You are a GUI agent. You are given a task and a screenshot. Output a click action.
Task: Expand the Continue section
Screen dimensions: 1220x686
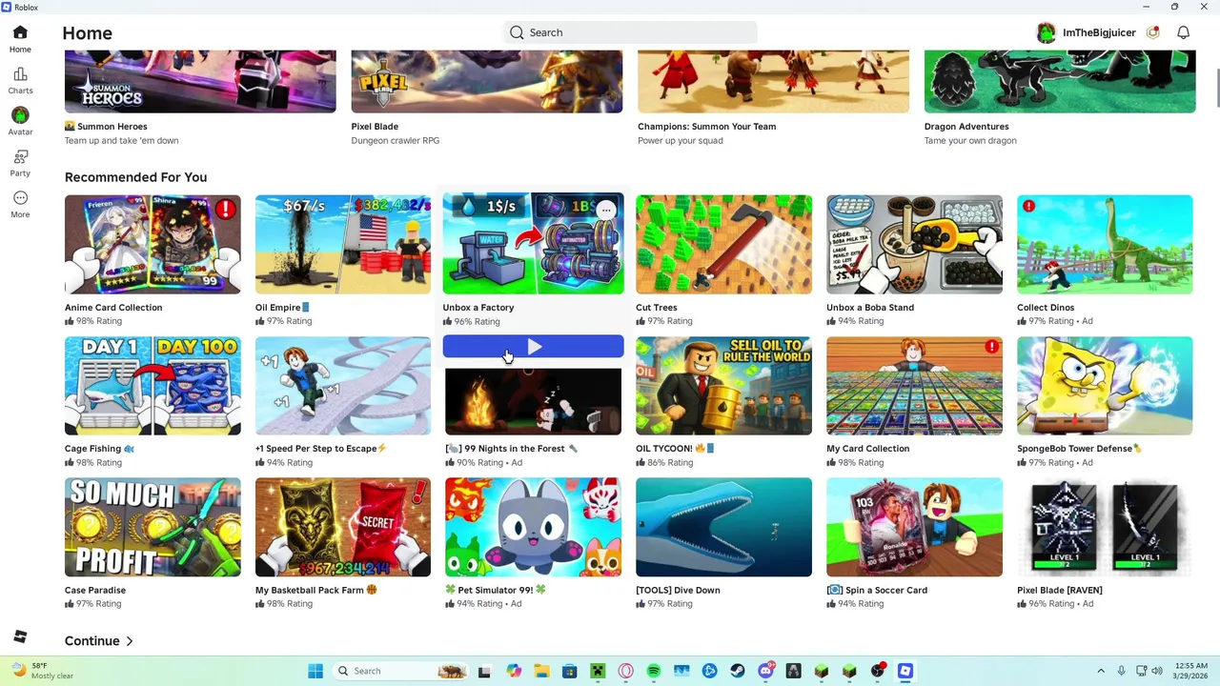pos(99,641)
